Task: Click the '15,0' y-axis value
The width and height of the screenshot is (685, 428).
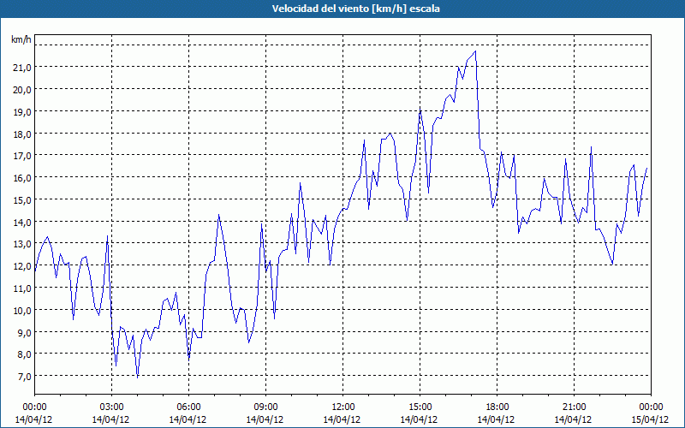Action: point(22,199)
